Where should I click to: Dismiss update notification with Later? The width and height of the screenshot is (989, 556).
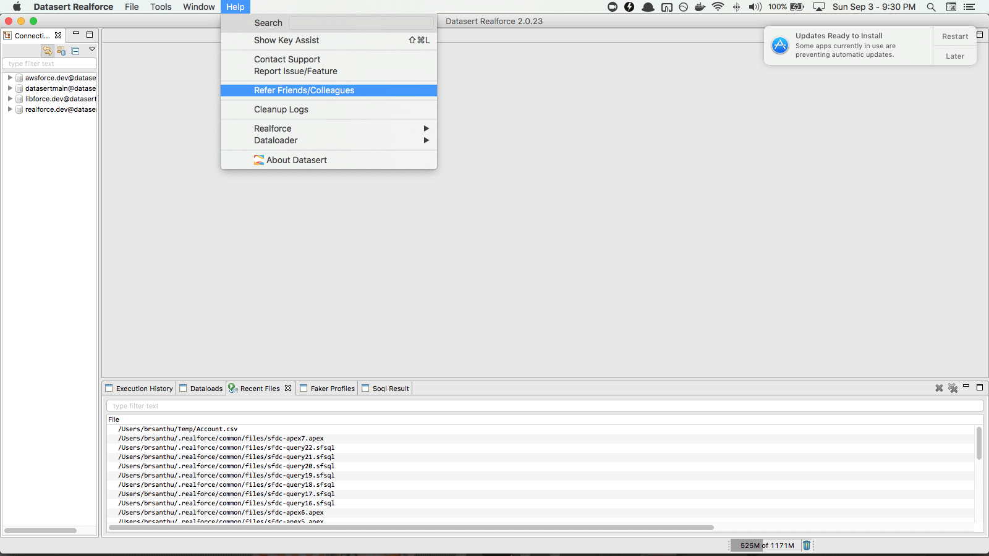click(954, 56)
